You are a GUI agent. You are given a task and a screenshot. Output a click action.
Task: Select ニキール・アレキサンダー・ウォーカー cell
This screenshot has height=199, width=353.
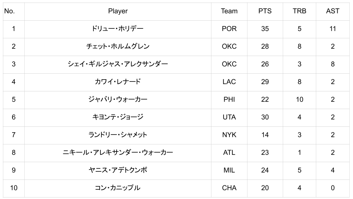point(118,153)
